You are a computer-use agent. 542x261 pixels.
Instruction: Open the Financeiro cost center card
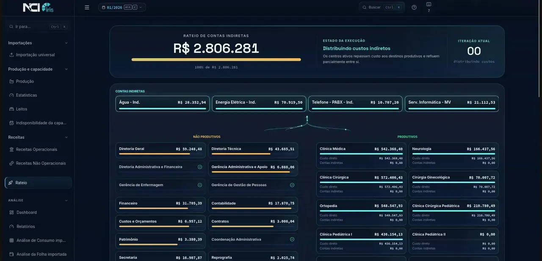click(160, 205)
